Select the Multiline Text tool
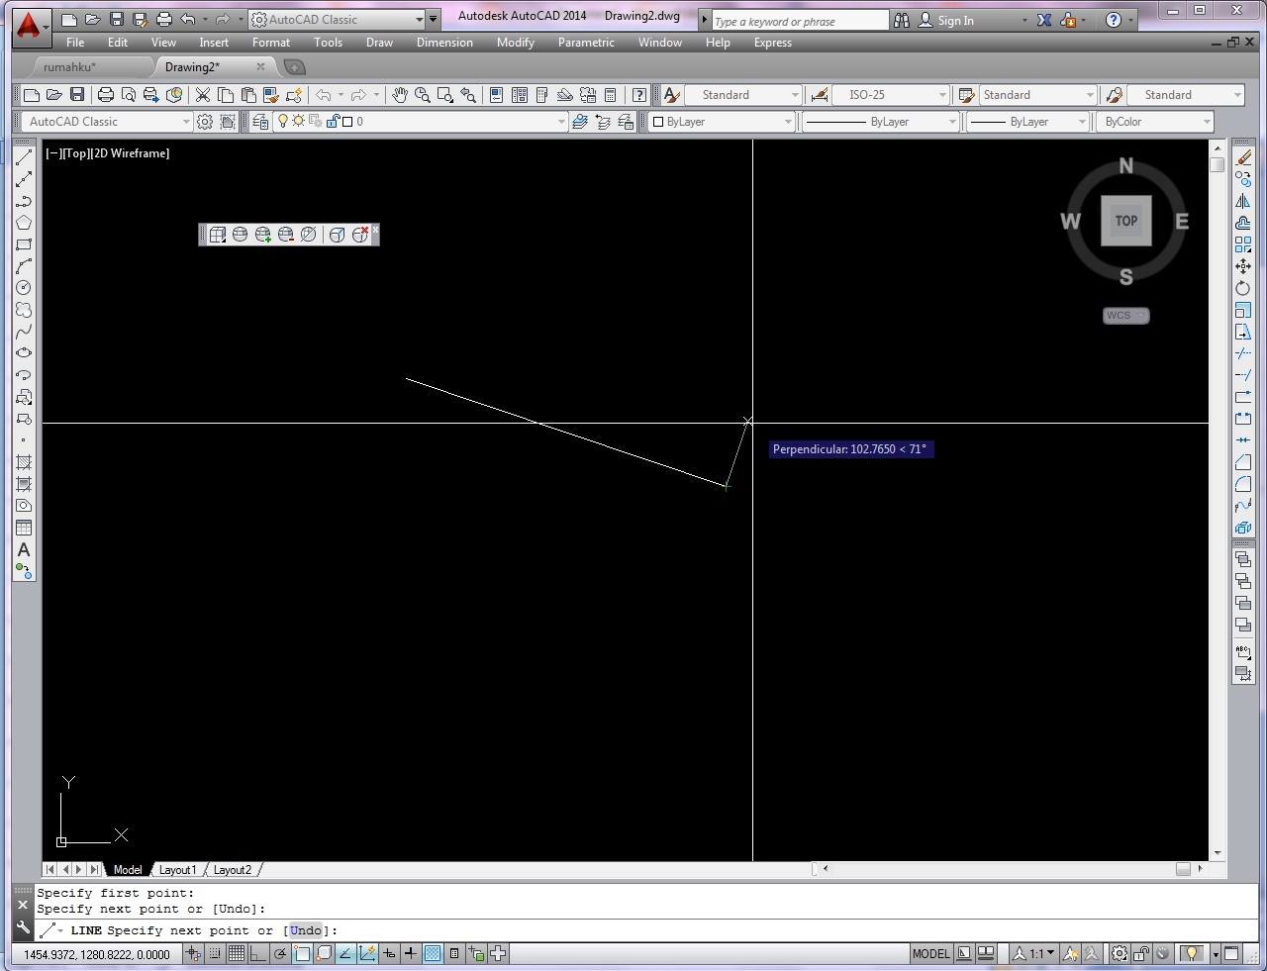Viewport: 1267px width, 971px height. click(x=24, y=547)
